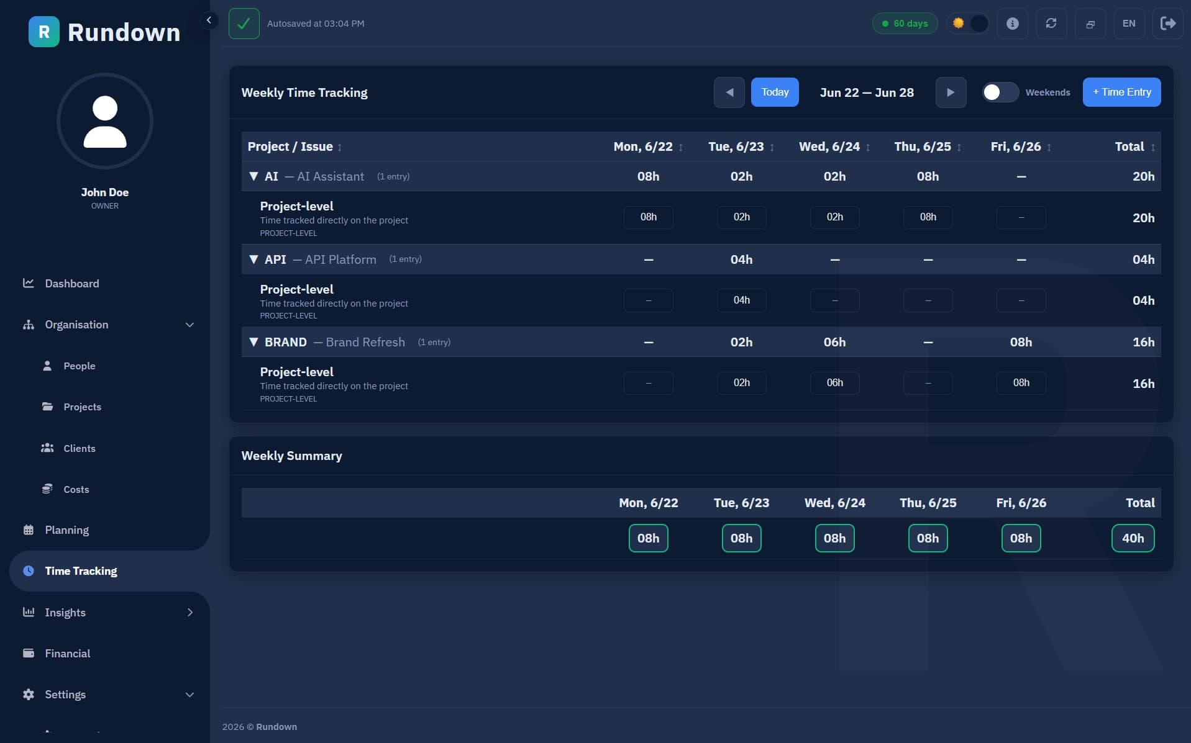Image resolution: width=1191 pixels, height=743 pixels.
Task: Click the Today button
Action: click(775, 92)
